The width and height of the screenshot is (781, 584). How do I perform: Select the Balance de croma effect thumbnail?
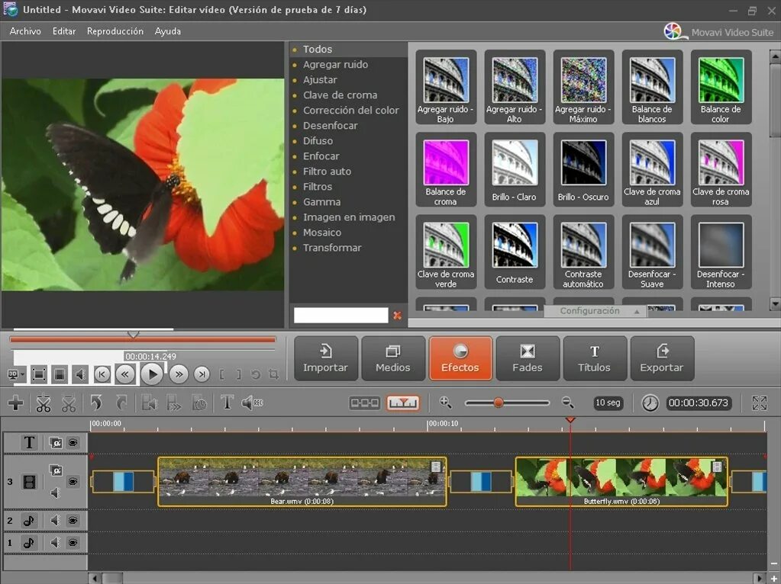[446, 170]
